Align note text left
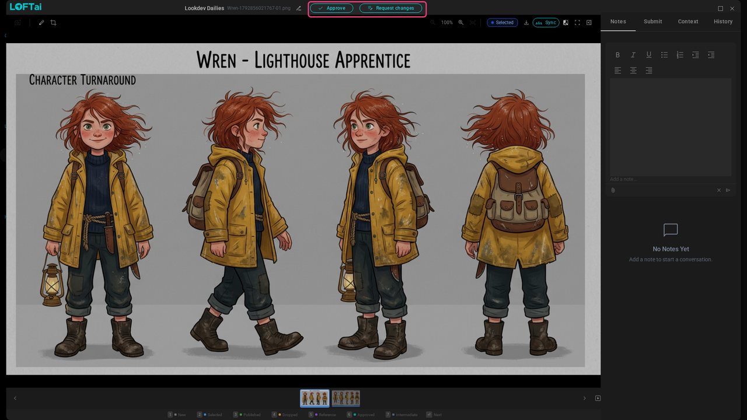Screen dimensions: 747x420 click(617, 71)
